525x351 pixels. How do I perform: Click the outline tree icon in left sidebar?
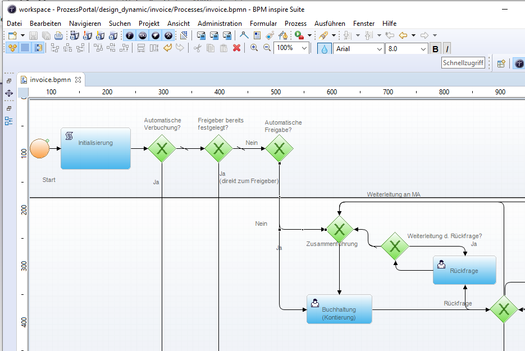coord(9,121)
